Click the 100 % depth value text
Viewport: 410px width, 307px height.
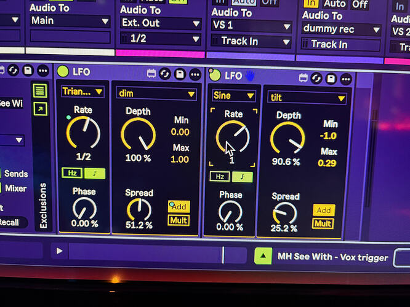coord(138,158)
